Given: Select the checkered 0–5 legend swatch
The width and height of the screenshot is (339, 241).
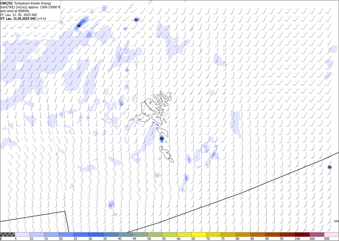Looking at the screenshot, I should [8, 235].
